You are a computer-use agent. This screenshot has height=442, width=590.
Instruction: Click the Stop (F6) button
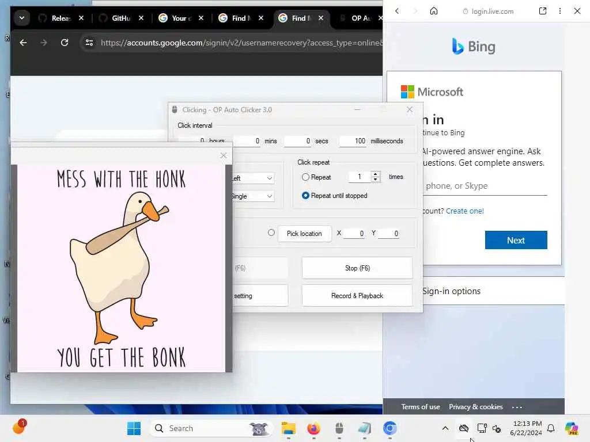(x=357, y=268)
